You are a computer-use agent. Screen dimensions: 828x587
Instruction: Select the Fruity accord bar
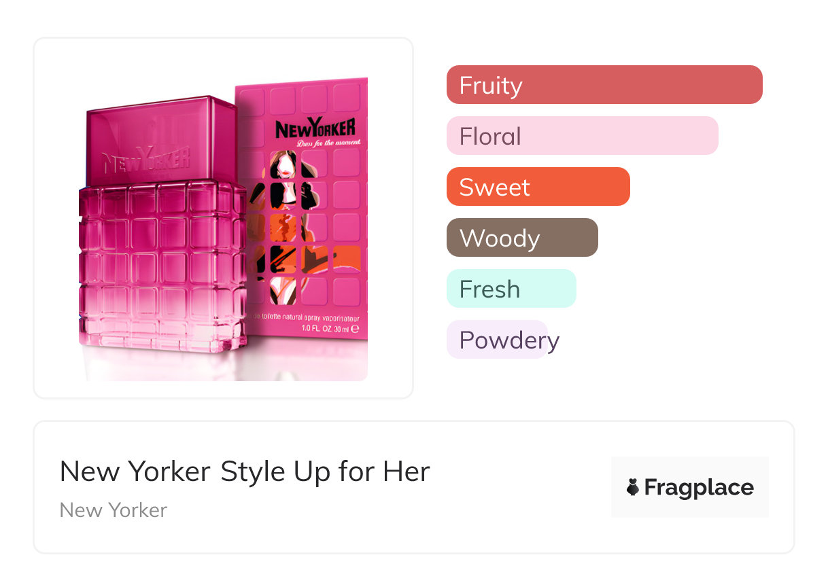[x=604, y=85]
